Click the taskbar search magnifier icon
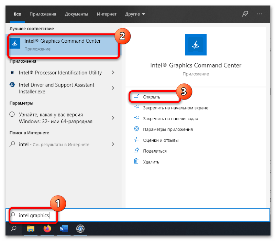The height and width of the screenshot is (241, 276). 14,228
